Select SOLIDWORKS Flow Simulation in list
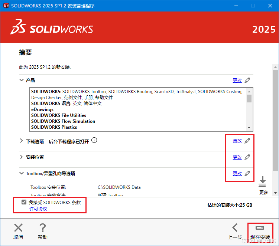The width and height of the screenshot is (279, 246). click(63, 121)
